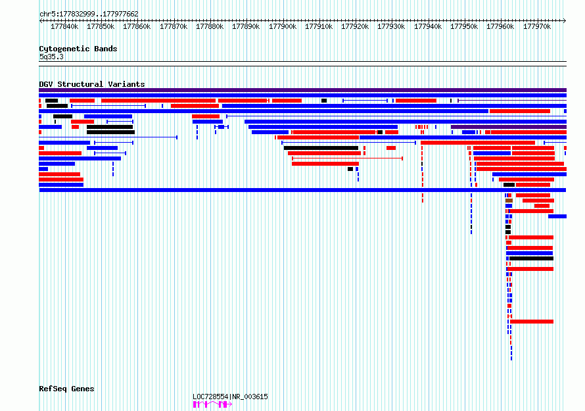Click the 177870k ruler tick label
This screenshot has width=585, height=411.
(174, 26)
